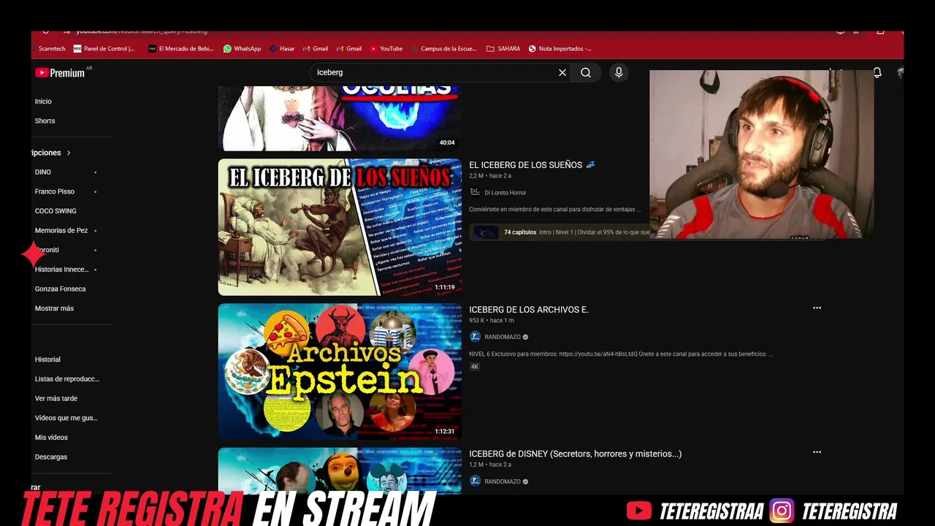The width and height of the screenshot is (935, 526).
Task: Open Campus de la Escue... bookmark
Action: [443, 49]
